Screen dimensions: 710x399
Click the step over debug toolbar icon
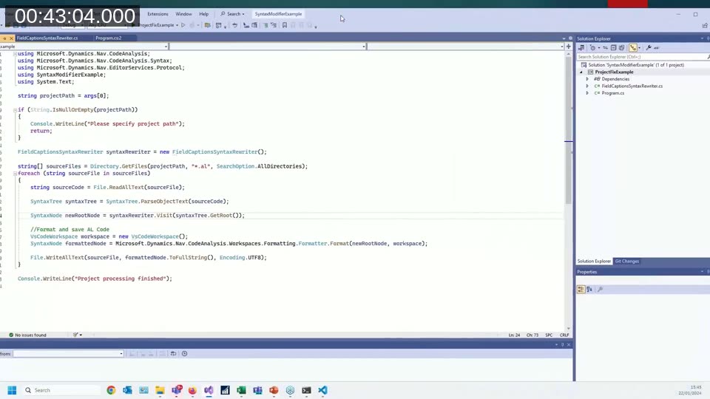click(x=235, y=25)
